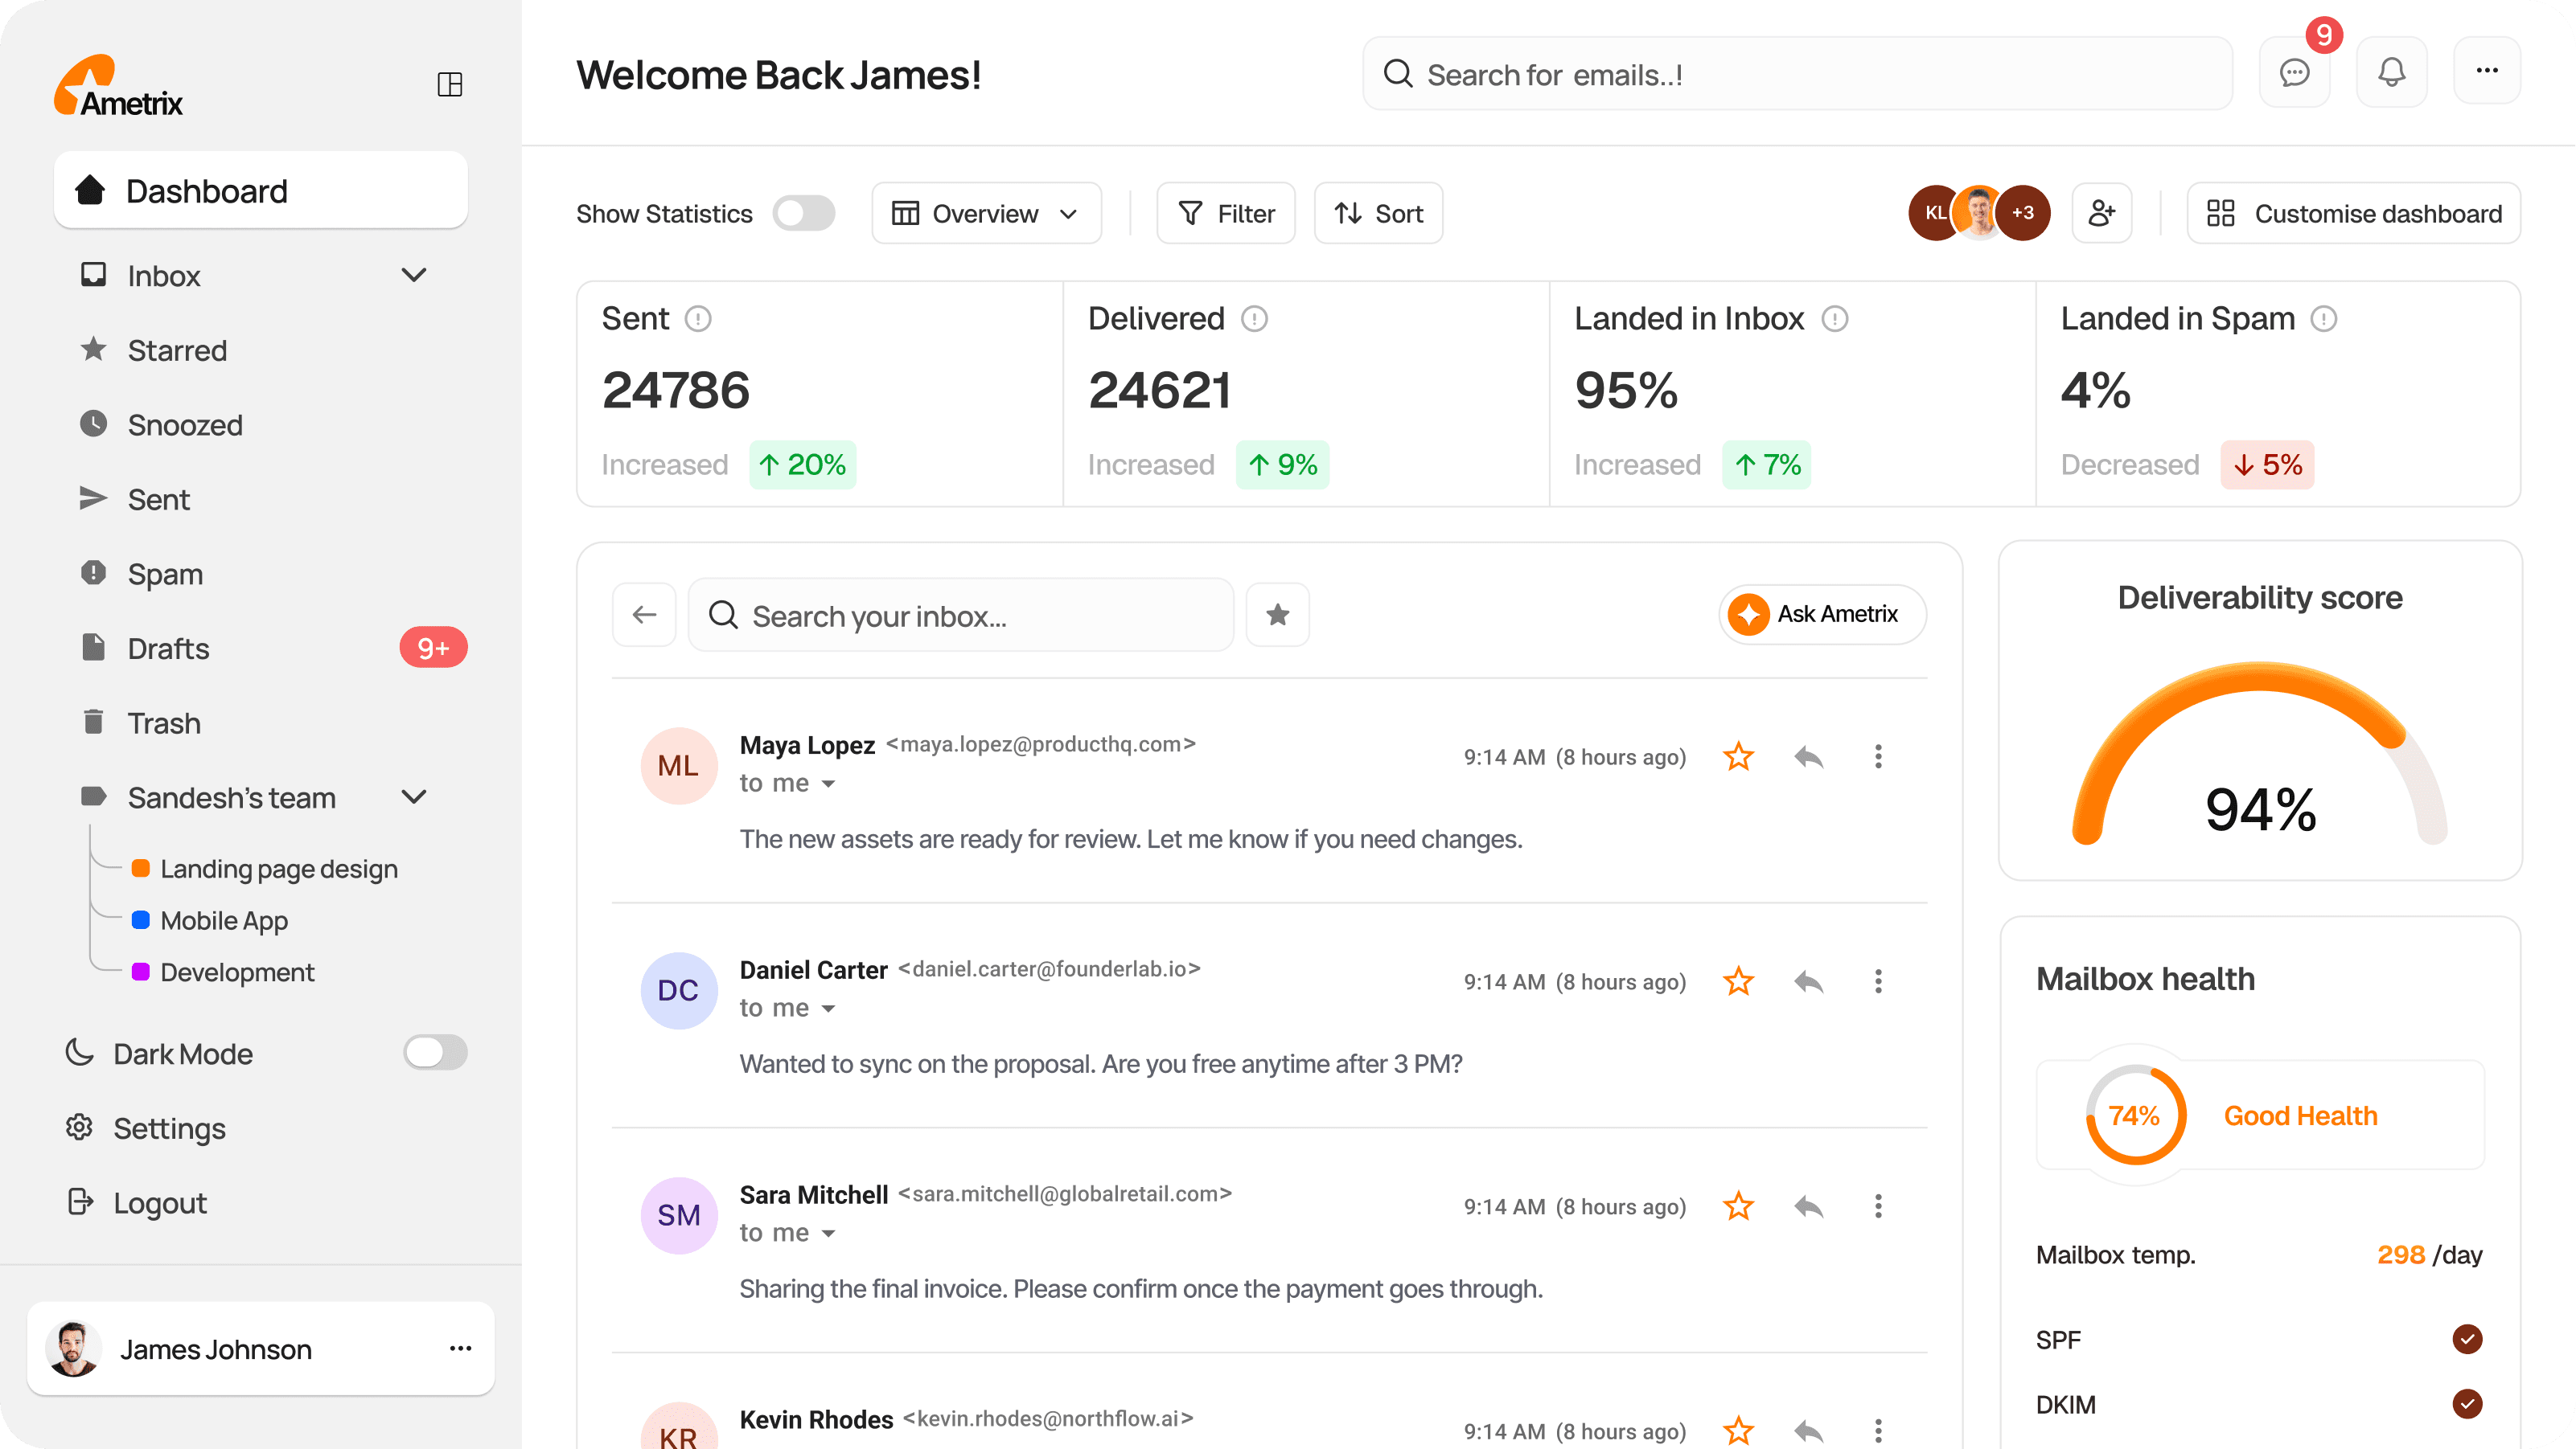Open the sidebar collapse icon next to the Ametrix logo
The image size is (2576, 1449).
pos(449,84)
